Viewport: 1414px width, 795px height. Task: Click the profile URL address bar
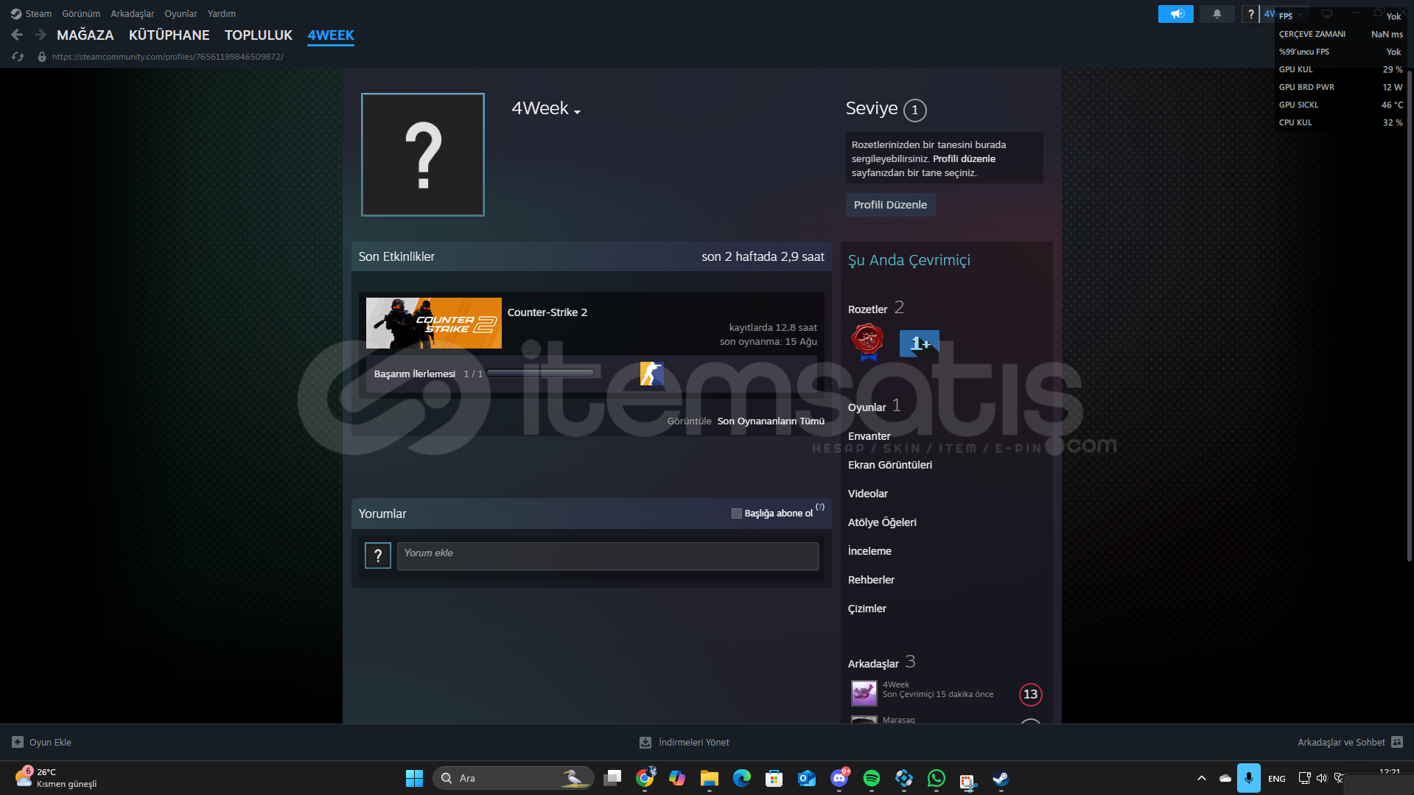coord(168,57)
